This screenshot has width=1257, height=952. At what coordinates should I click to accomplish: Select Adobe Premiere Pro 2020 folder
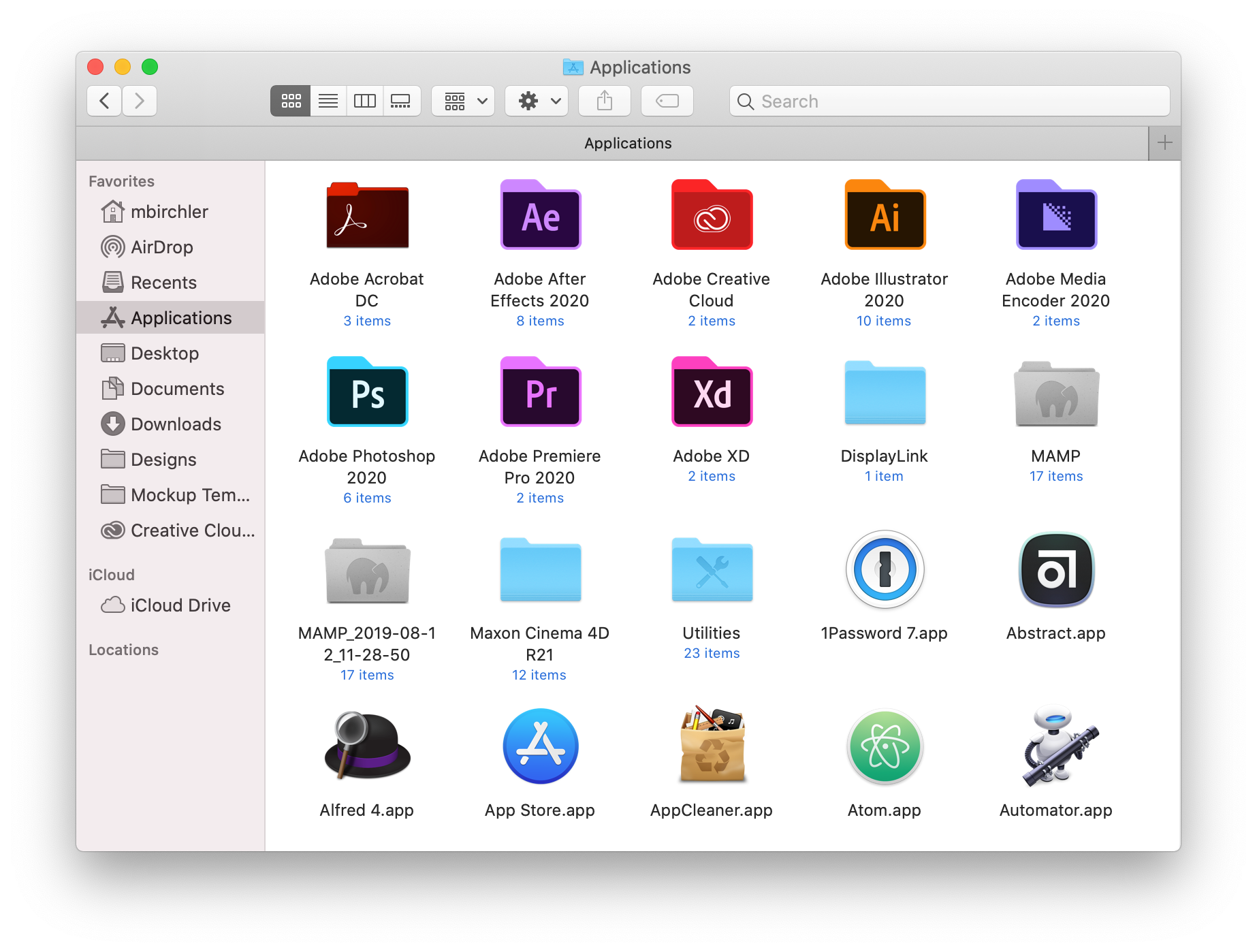[541, 392]
